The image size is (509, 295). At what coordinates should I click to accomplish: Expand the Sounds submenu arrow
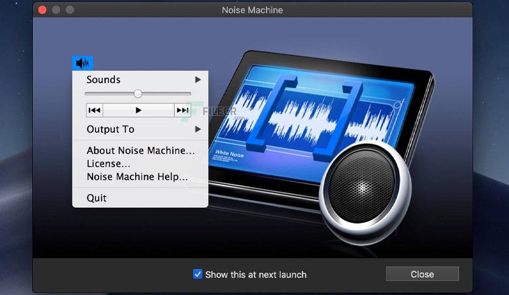pos(198,80)
